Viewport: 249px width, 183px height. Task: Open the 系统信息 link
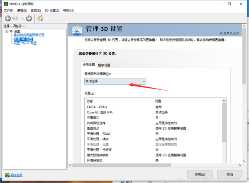tap(16, 175)
